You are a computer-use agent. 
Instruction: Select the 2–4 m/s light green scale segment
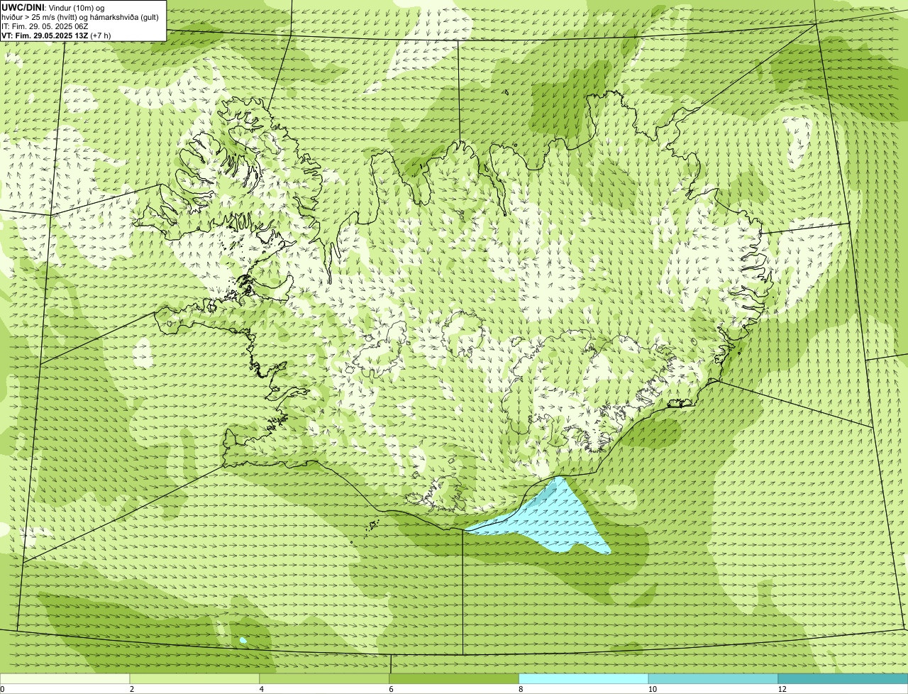(194, 679)
